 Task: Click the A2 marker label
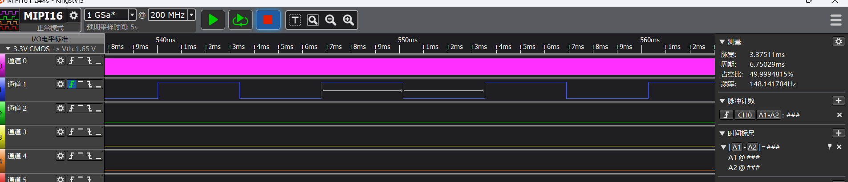(752, 147)
